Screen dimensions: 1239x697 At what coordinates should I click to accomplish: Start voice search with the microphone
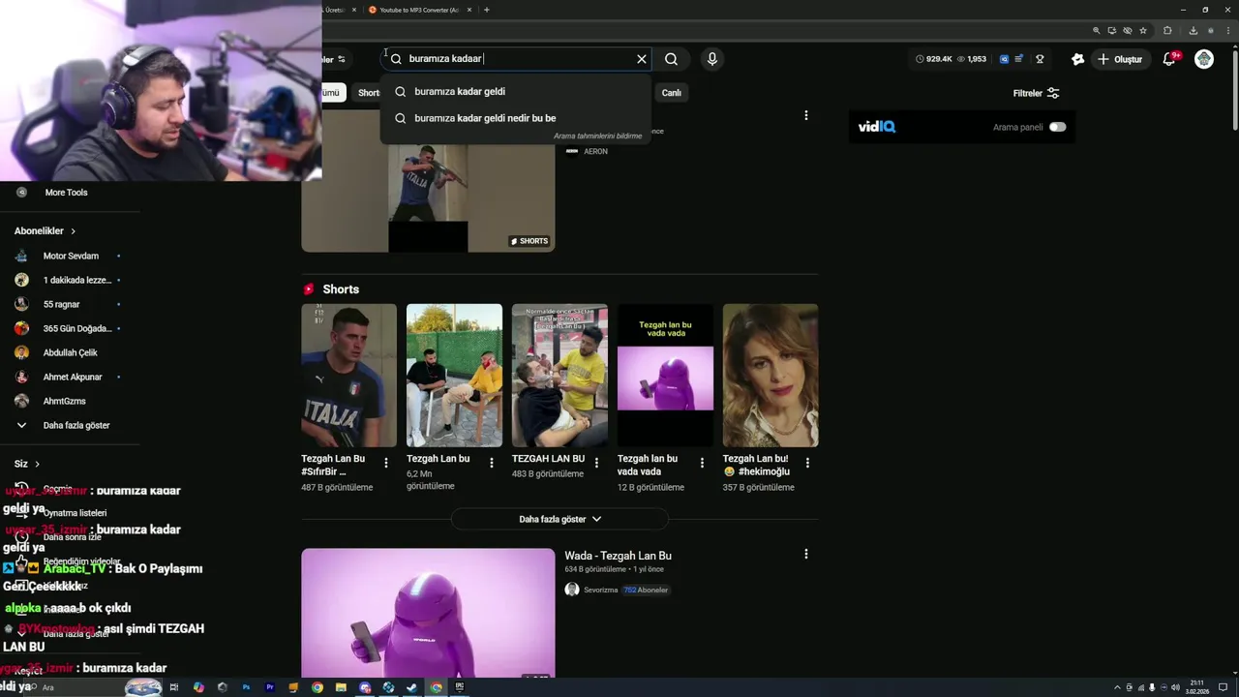[712, 59]
